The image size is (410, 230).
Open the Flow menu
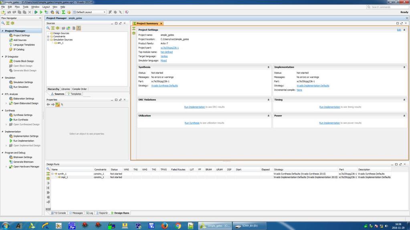click(17, 7)
